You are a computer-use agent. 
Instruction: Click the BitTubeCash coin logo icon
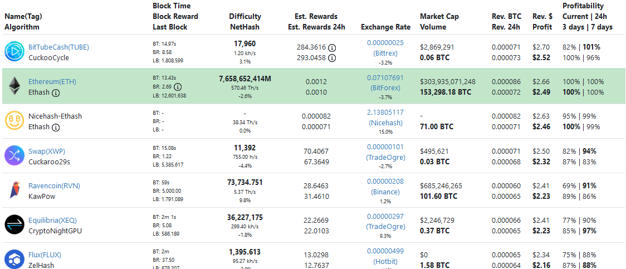[x=14, y=52]
